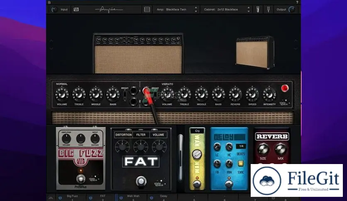Click the document icon at top left
This screenshot has height=201, width=347.
(49, 2)
